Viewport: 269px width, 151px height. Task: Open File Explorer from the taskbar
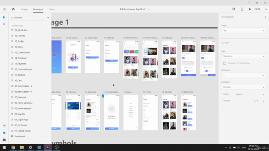(x=22, y=147)
